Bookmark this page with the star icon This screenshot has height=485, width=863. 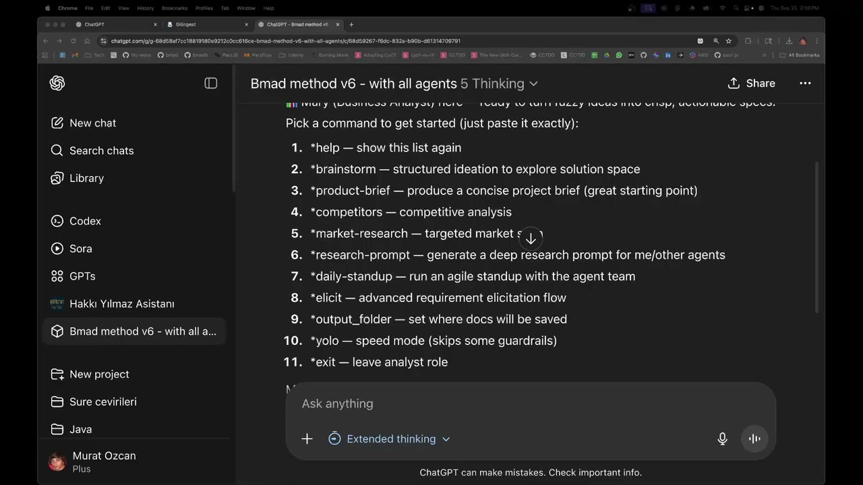[729, 41]
